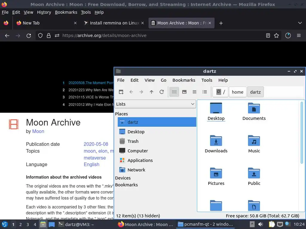Open Firefox list all tabs dropdown
Viewport: 306px width, 229px height.
click(x=300, y=23)
